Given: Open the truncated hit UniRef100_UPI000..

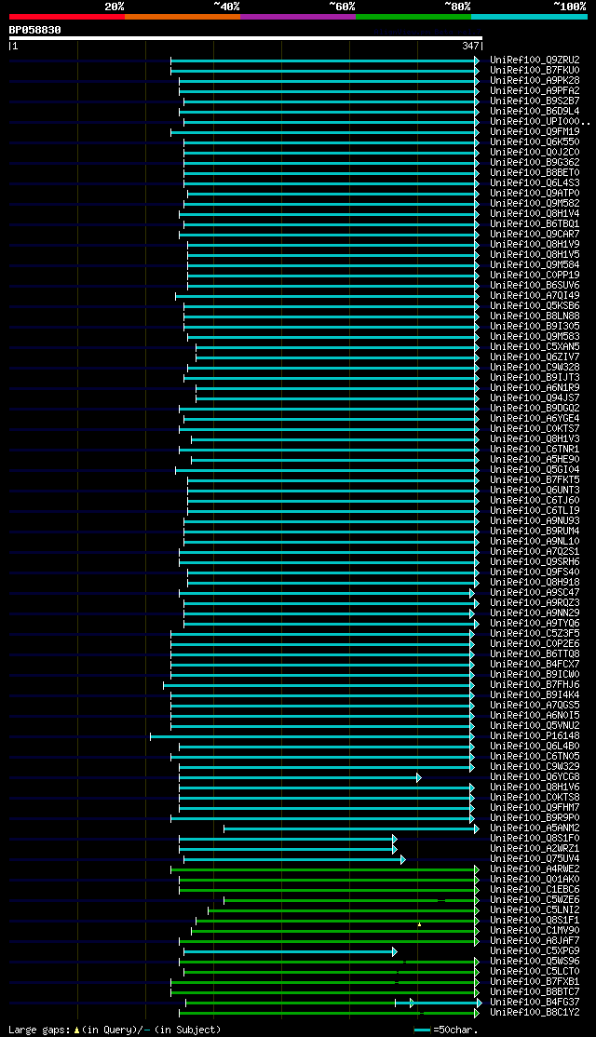Looking at the screenshot, I should pyautogui.click(x=540, y=122).
